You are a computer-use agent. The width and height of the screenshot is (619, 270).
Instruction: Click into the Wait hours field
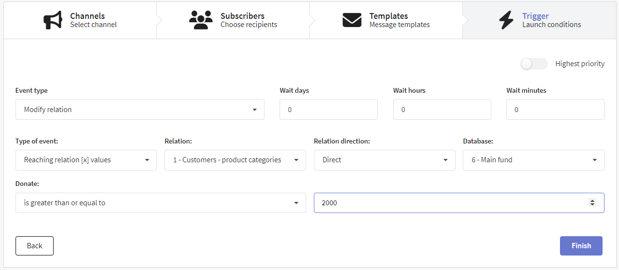coord(442,110)
